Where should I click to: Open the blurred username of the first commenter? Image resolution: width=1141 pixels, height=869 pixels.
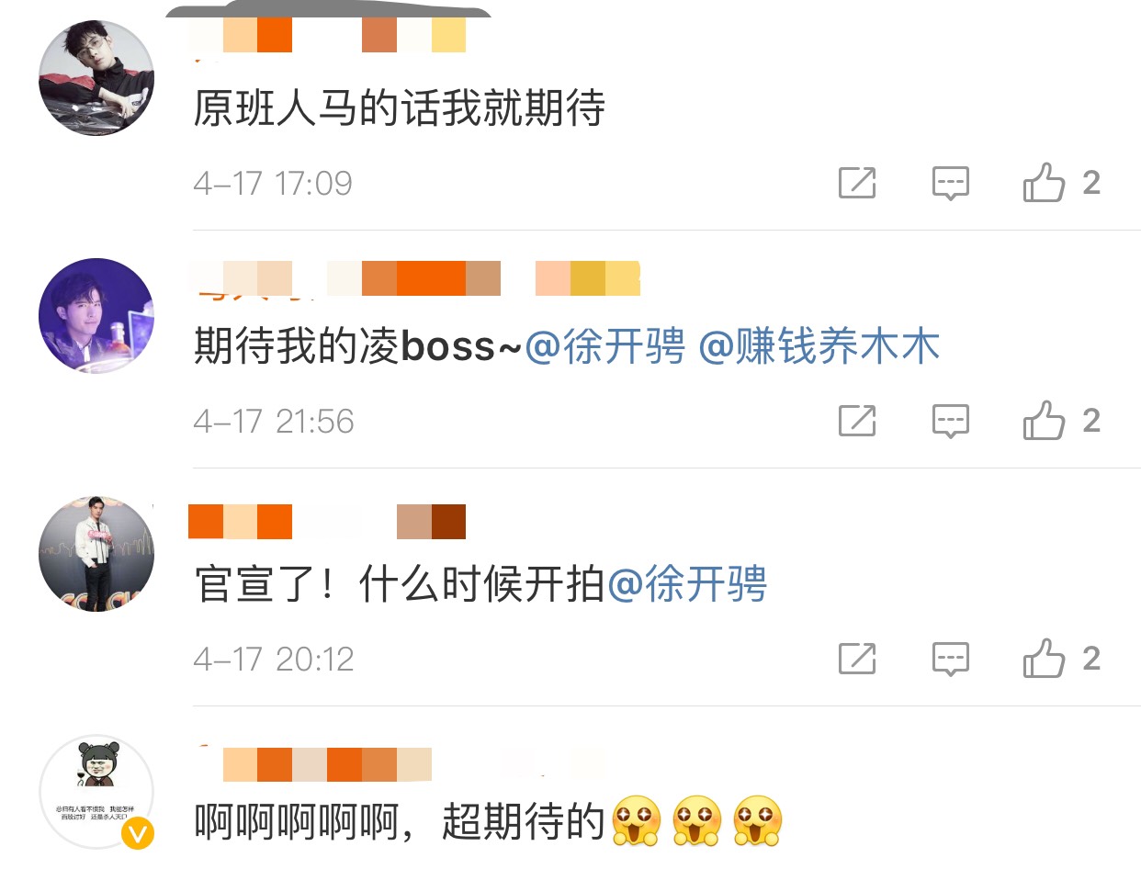(328, 36)
